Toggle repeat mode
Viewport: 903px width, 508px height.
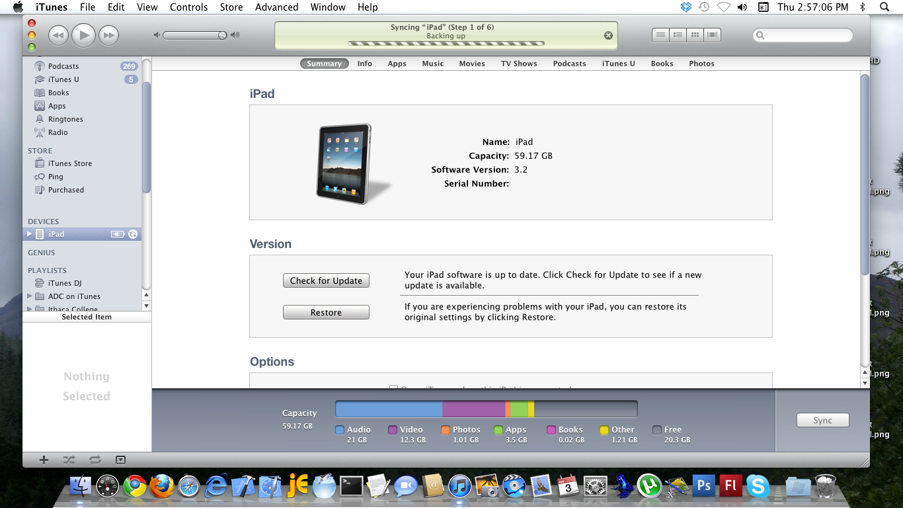click(x=95, y=460)
